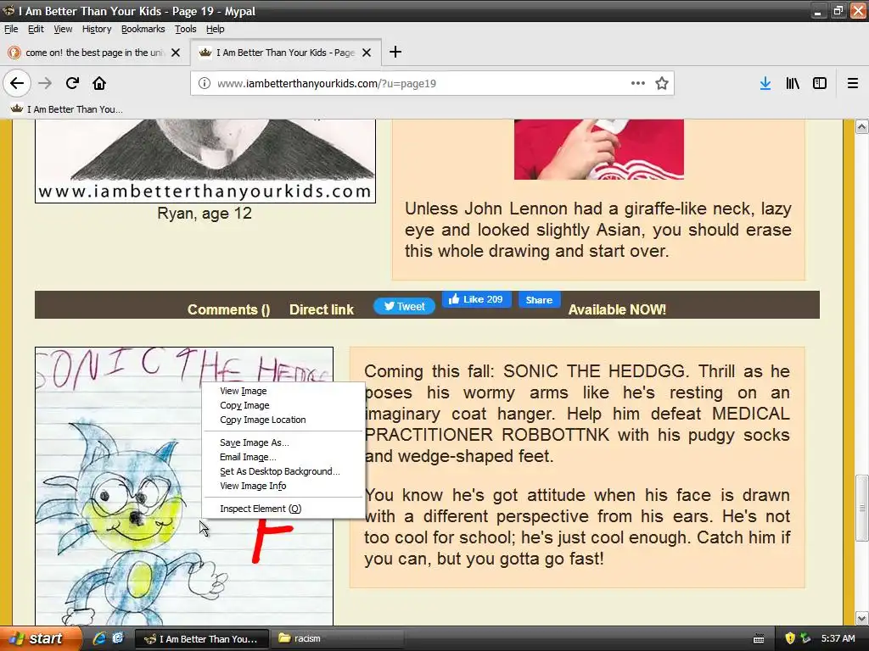869x651 pixels.
Task: Open a new tab with plus button
Action: (x=395, y=52)
